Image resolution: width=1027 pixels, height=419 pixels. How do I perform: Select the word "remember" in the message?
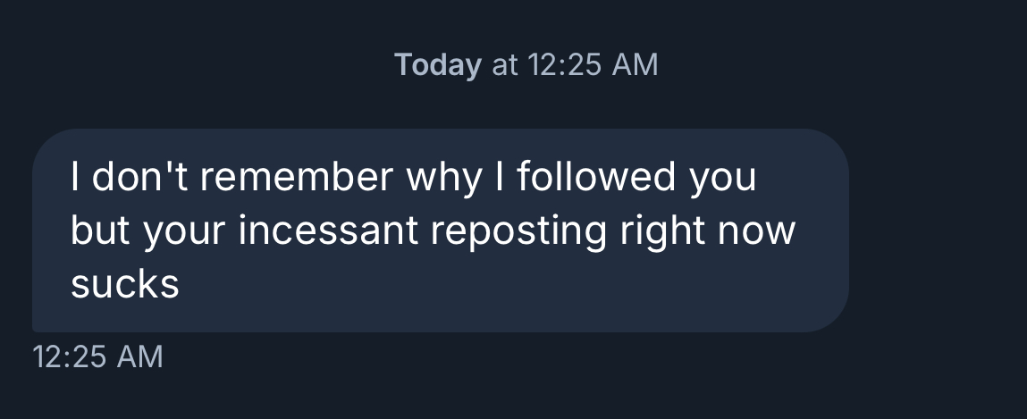(x=297, y=178)
